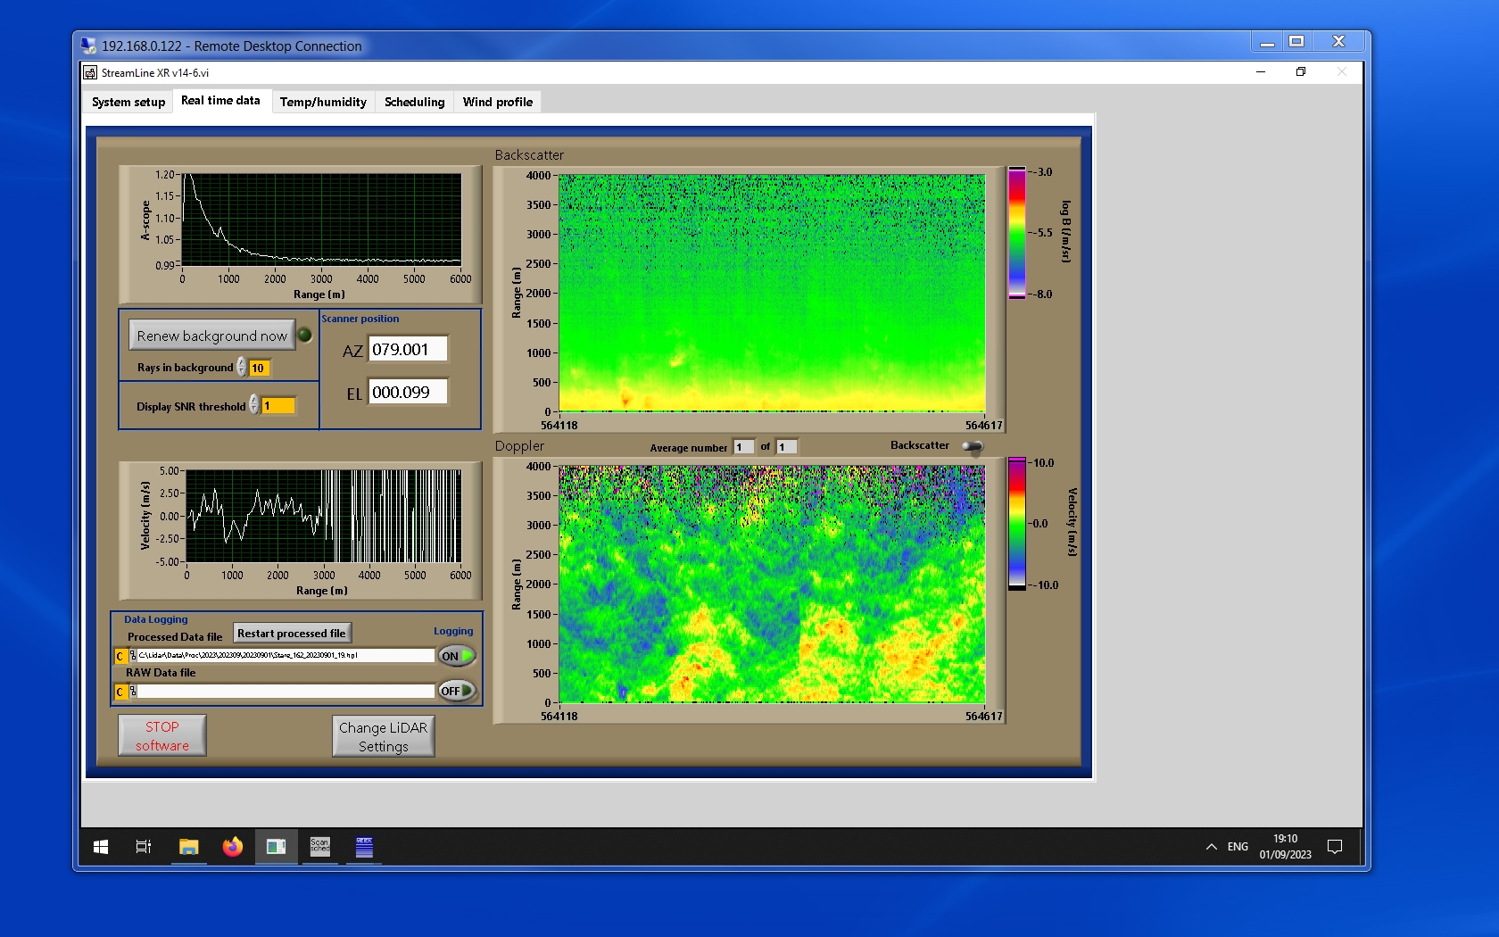Viewport: 1499px width, 937px height.
Task: Click the Rays in background stepper arrows
Action: tap(242, 368)
